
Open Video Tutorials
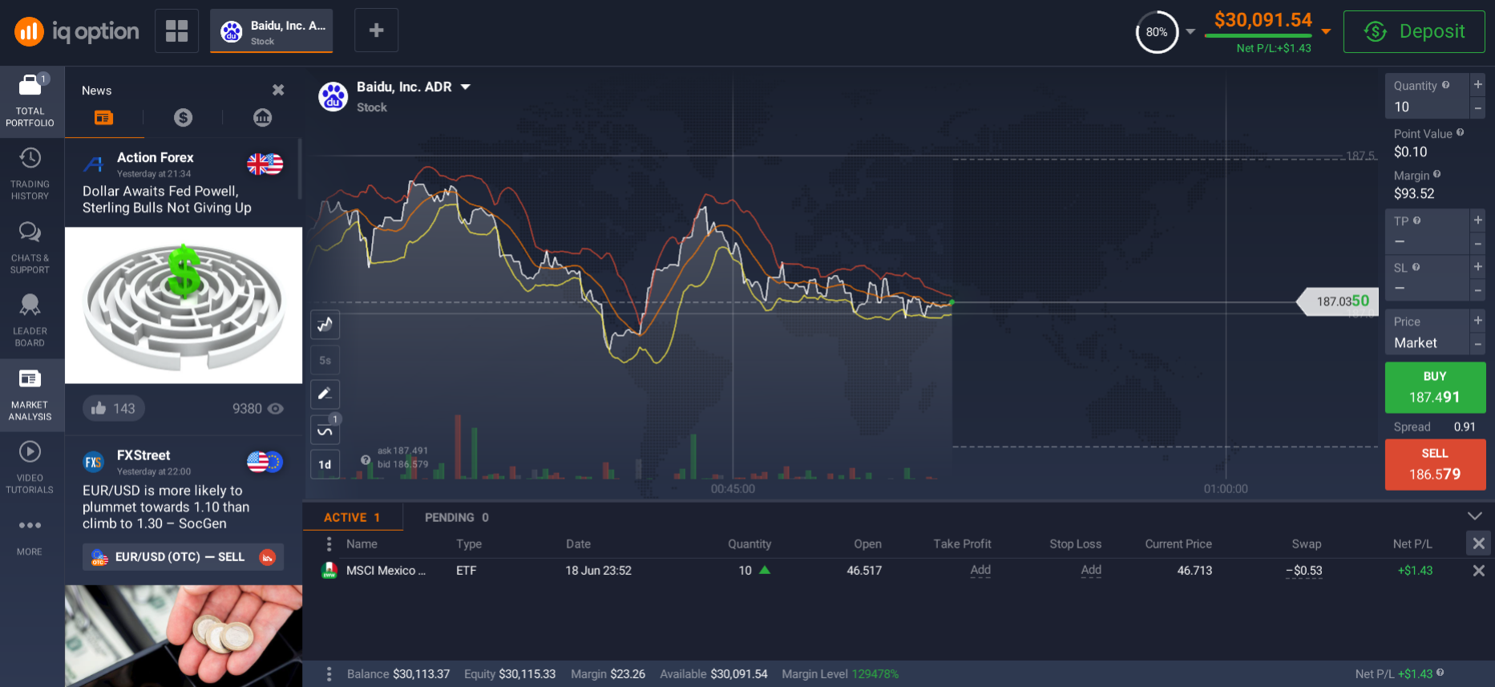pos(30,467)
